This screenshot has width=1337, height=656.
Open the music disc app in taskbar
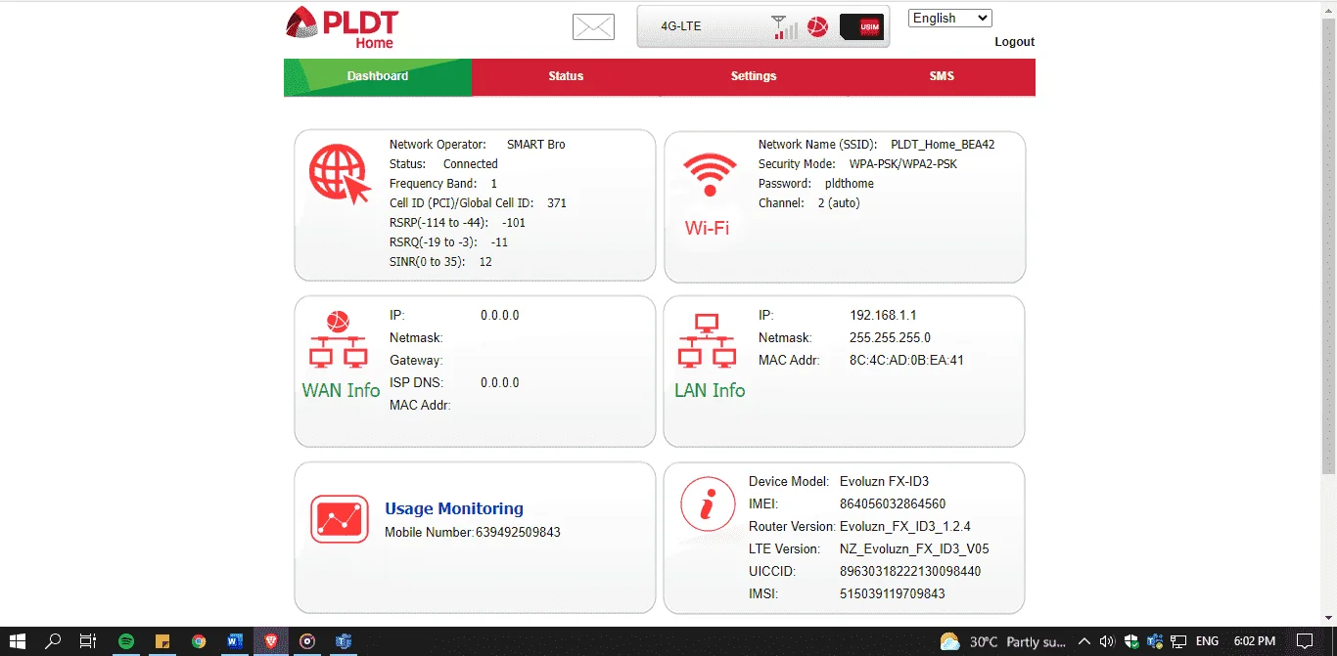pyautogui.click(x=307, y=641)
